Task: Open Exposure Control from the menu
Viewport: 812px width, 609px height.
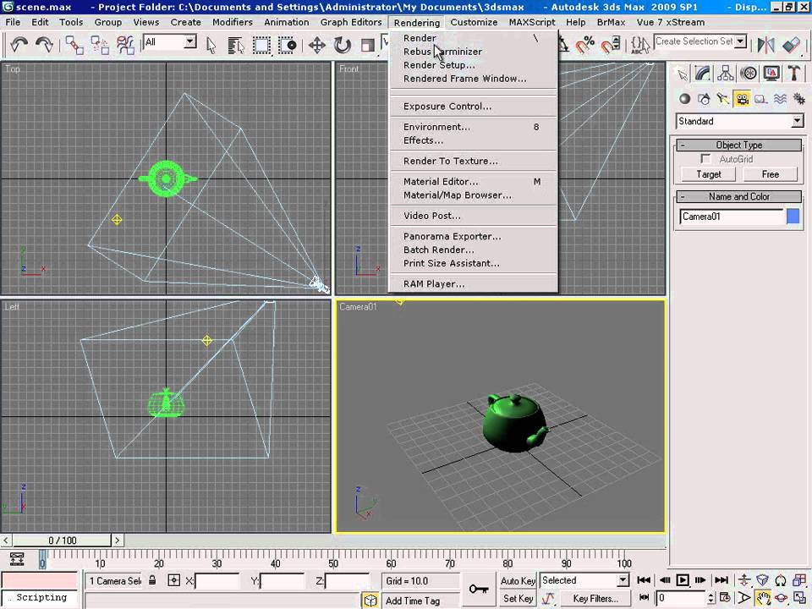Action: (x=473, y=107)
